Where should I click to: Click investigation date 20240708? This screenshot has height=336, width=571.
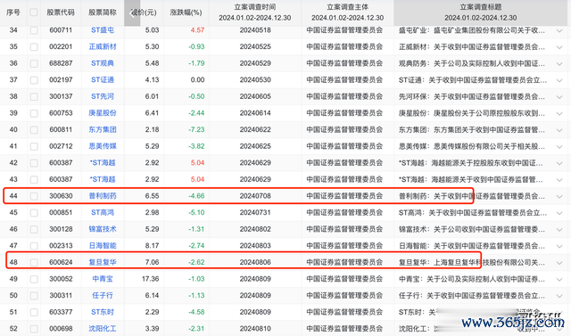click(x=255, y=196)
